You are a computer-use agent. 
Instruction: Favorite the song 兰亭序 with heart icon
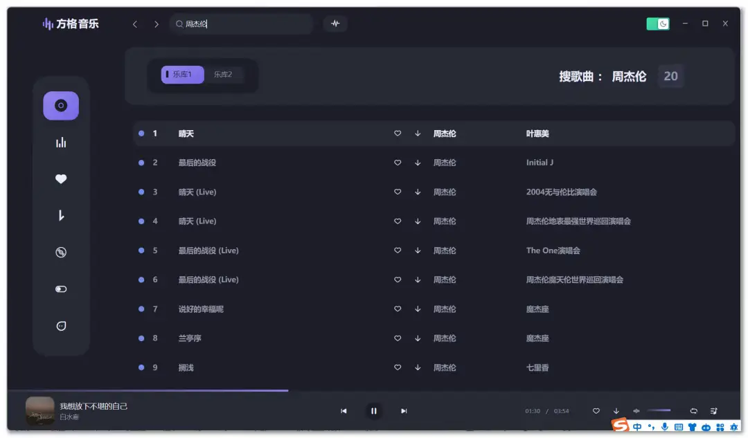398,338
